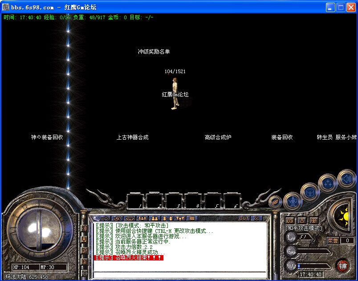The height and width of the screenshot is (281, 358).
Task: Click the 冲级奖励名单 NPC label
Action: pyautogui.click(x=154, y=51)
